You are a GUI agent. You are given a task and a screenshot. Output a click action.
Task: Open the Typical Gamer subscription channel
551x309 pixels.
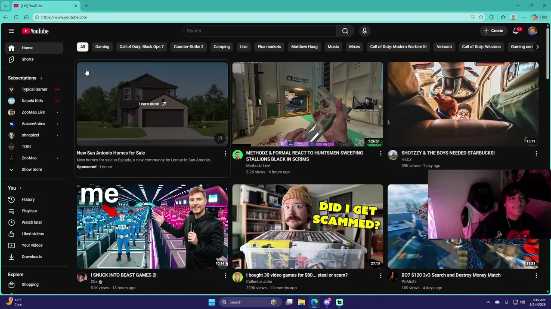(x=34, y=89)
